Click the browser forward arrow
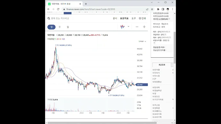Image resolution: width=221 pixels, height=124 pixels. tap(53, 9)
